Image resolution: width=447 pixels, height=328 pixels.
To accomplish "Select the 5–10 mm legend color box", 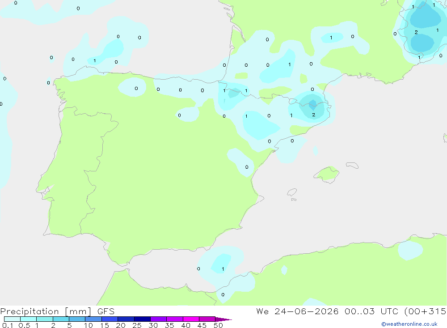I will (x=77, y=319).
